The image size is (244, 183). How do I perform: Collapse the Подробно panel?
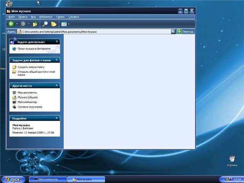(57, 118)
